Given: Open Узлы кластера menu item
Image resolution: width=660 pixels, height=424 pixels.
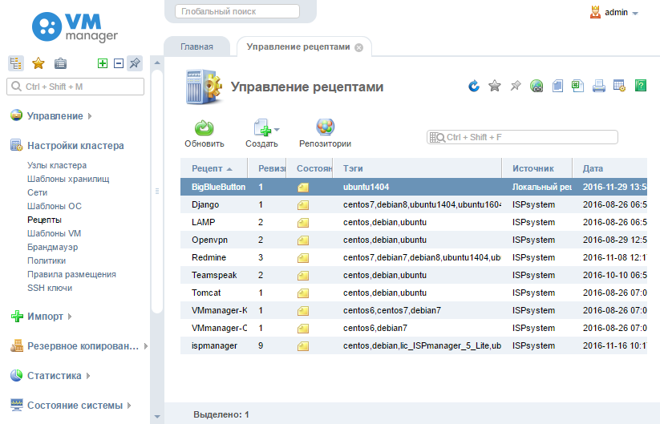Looking at the screenshot, I should (x=57, y=165).
